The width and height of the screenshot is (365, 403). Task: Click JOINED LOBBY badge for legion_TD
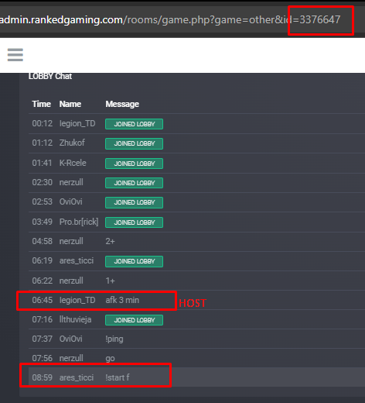click(134, 124)
